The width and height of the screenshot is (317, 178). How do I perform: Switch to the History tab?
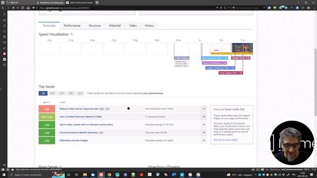[x=150, y=26]
